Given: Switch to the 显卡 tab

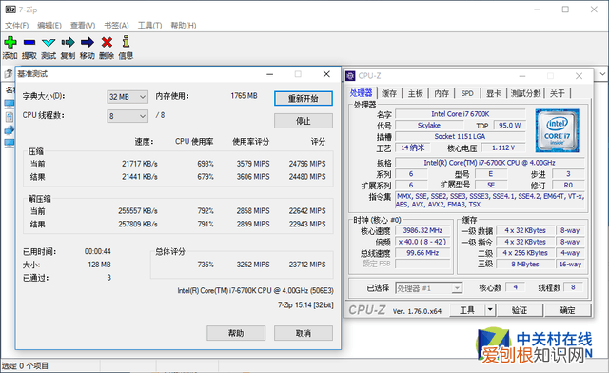Looking at the screenshot, I should pos(494,93).
